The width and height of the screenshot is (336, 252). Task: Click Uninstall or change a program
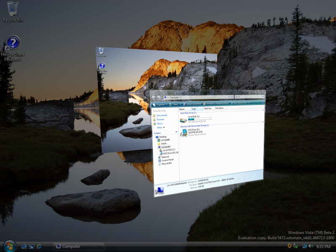(x=216, y=103)
